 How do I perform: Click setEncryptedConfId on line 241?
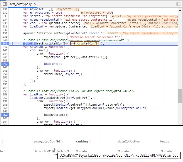(52, 44)
